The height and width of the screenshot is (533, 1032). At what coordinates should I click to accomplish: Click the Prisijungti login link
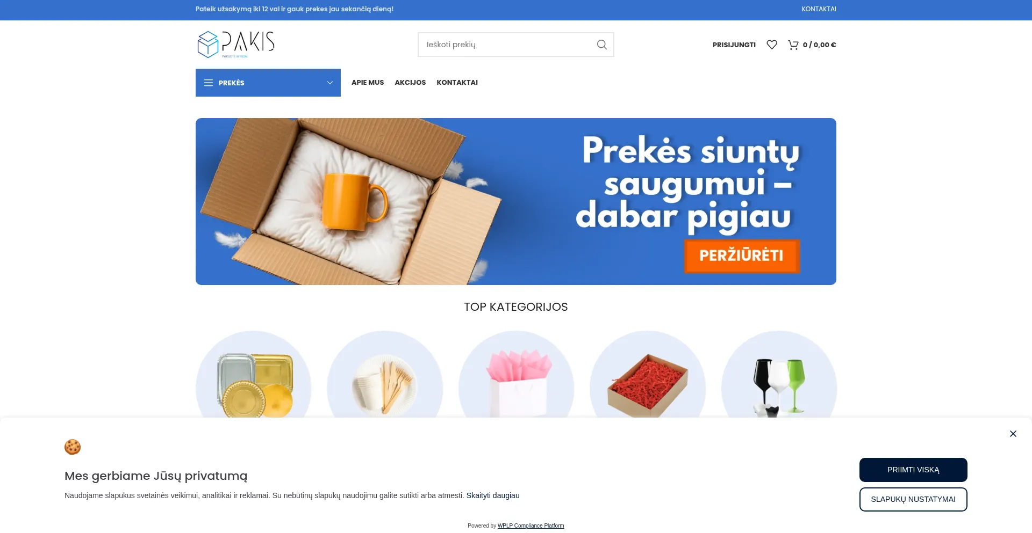click(734, 45)
